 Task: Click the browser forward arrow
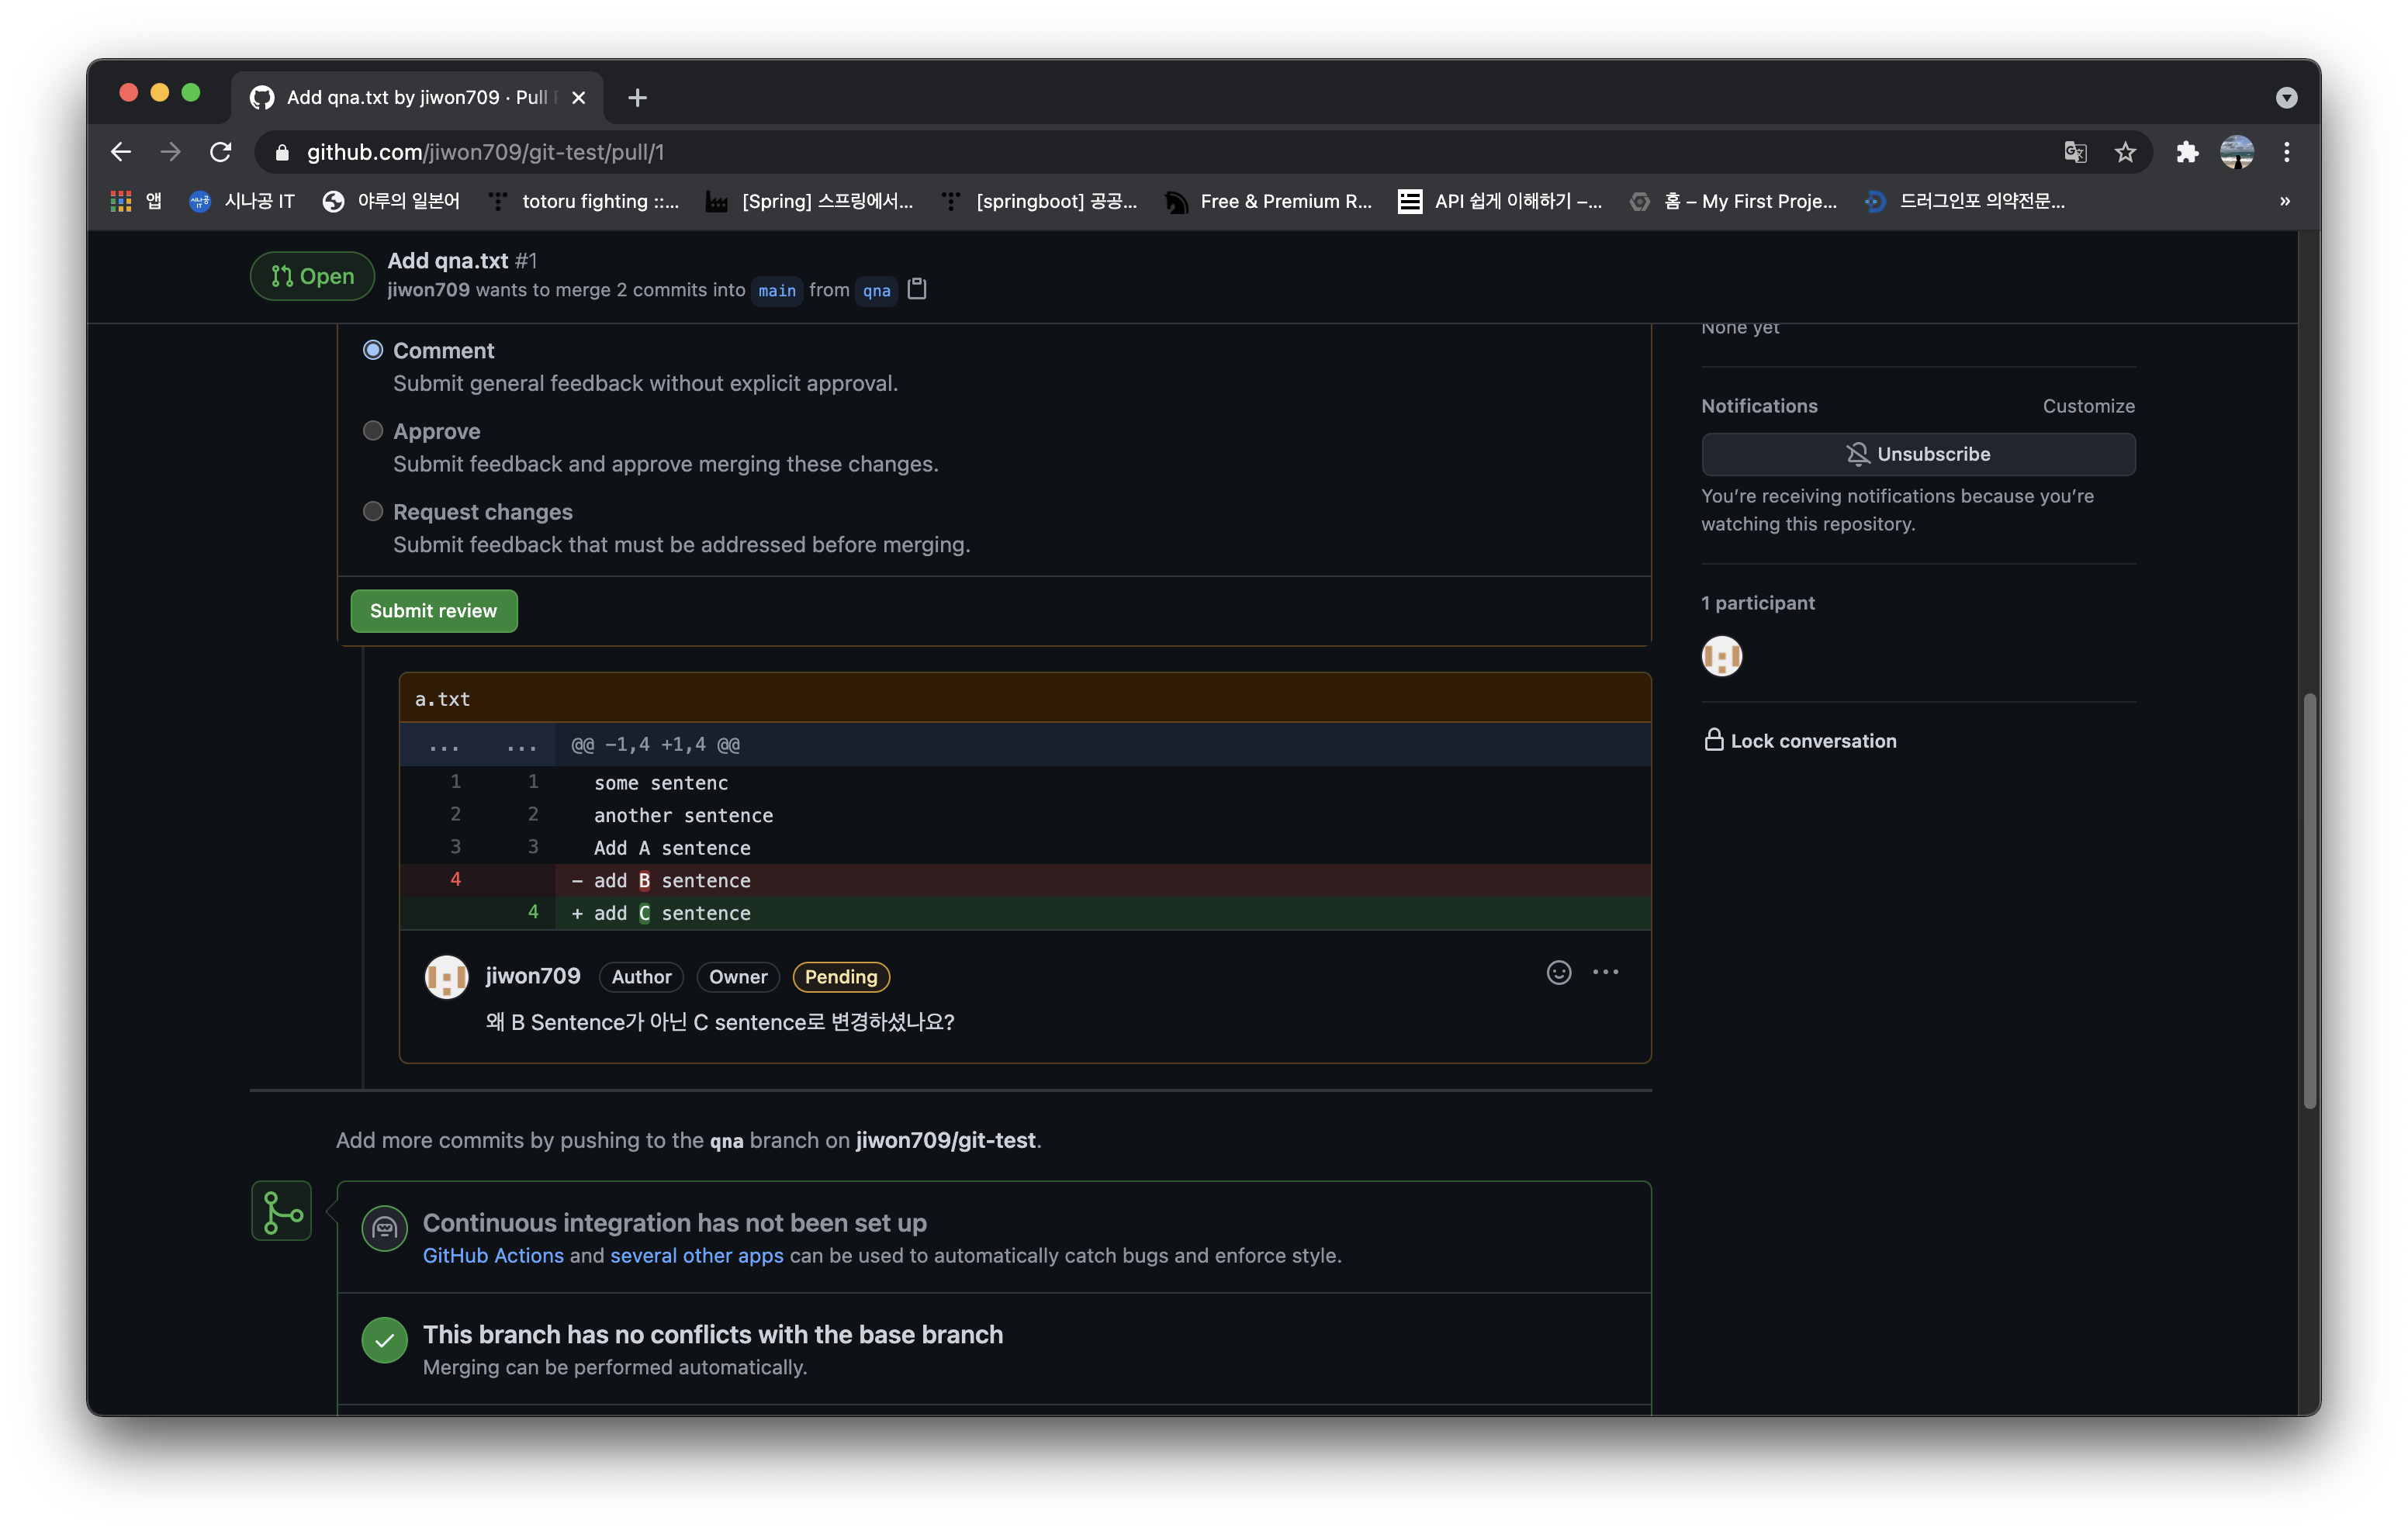tap(171, 152)
